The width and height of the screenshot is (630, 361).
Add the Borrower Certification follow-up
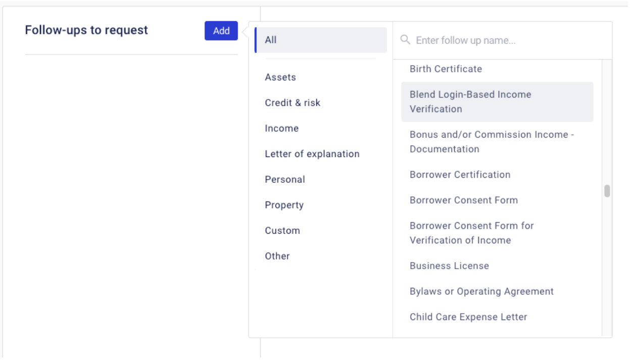pos(460,175)
